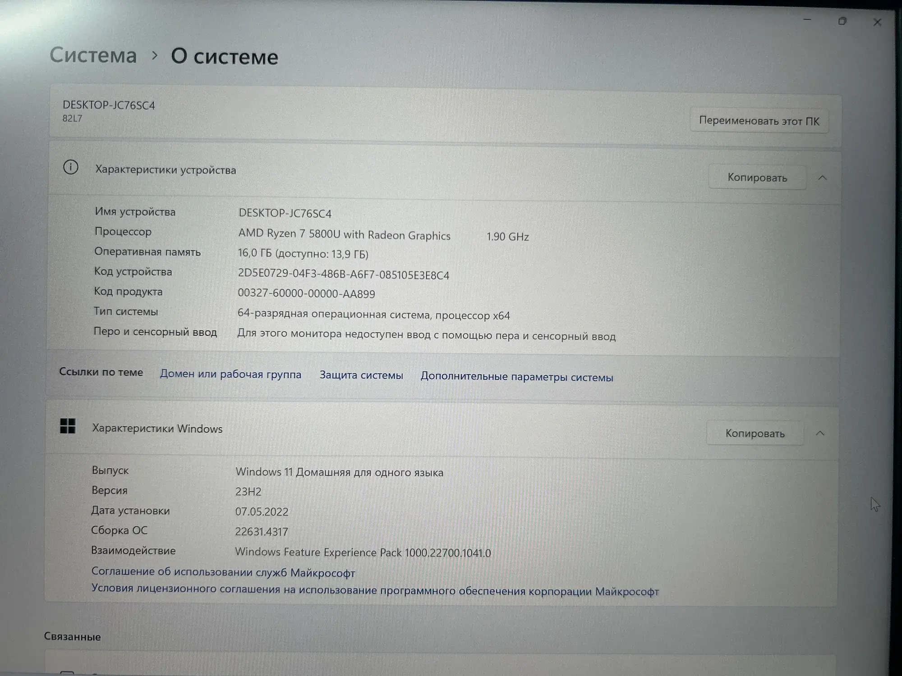
Task: Select install date 07.05.2022
Action: click(262, 512)
